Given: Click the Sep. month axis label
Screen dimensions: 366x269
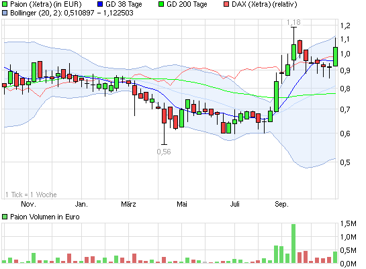Looking at the screenshot, I should tap(281, 204).
